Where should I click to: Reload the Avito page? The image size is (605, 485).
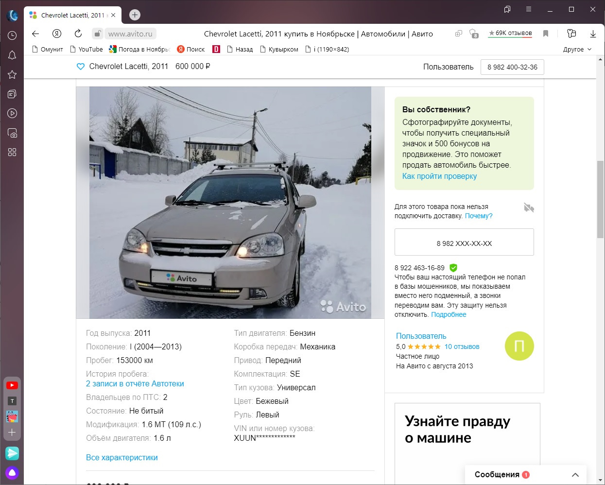tap(78, 34)
